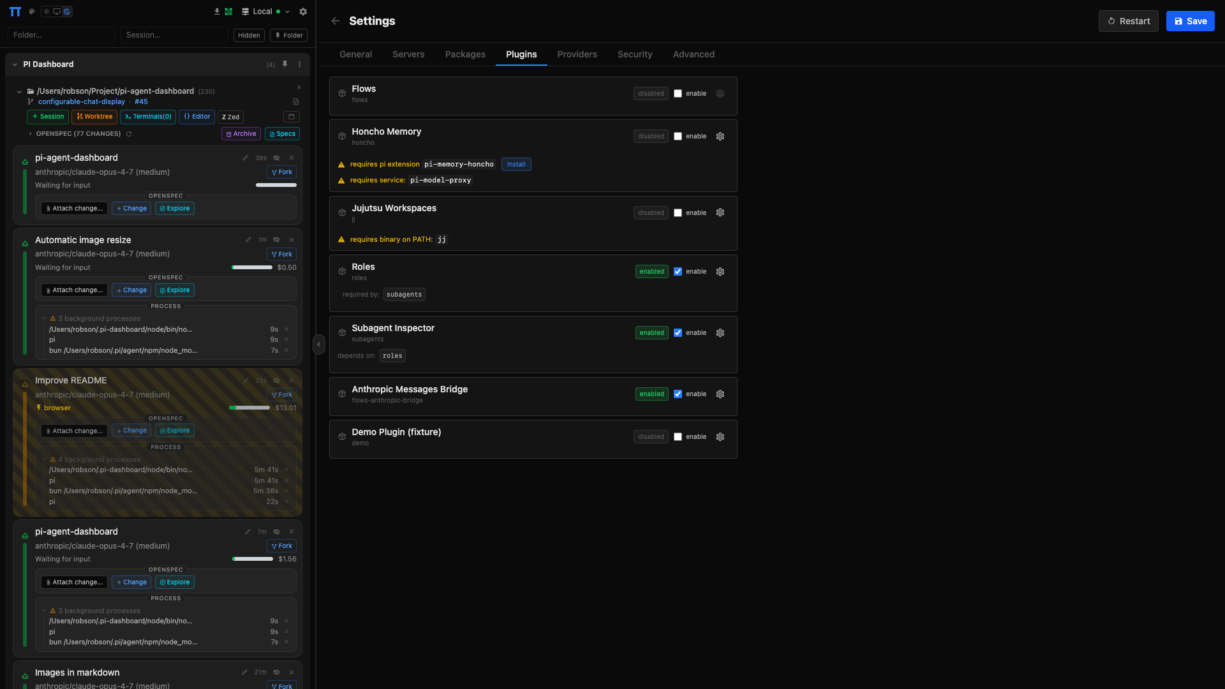1225x689 pixels.
Task: Open folder in Editor
Action: [x=197, y=117]
